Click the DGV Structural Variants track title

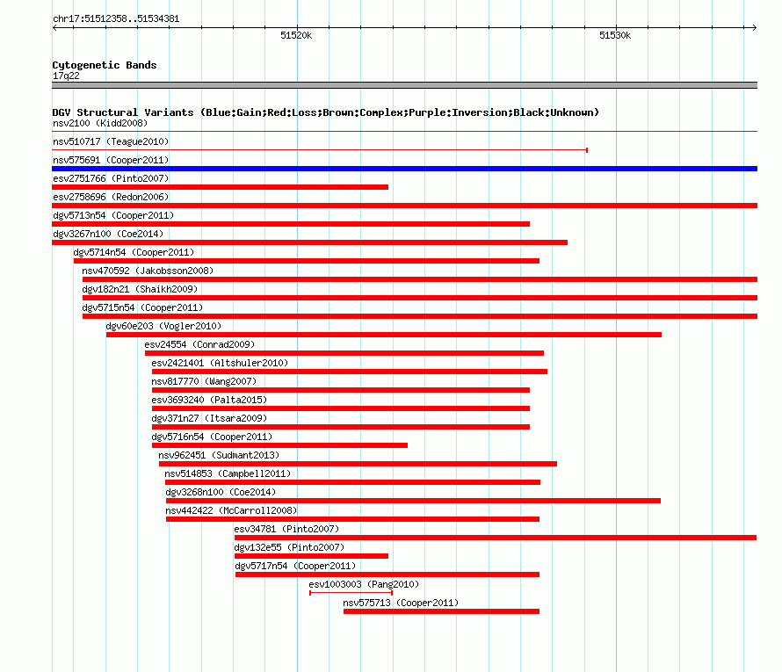click(325, 112)
